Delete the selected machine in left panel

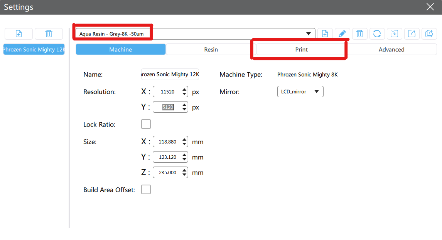pyautogui.click(x=49, y=34)
